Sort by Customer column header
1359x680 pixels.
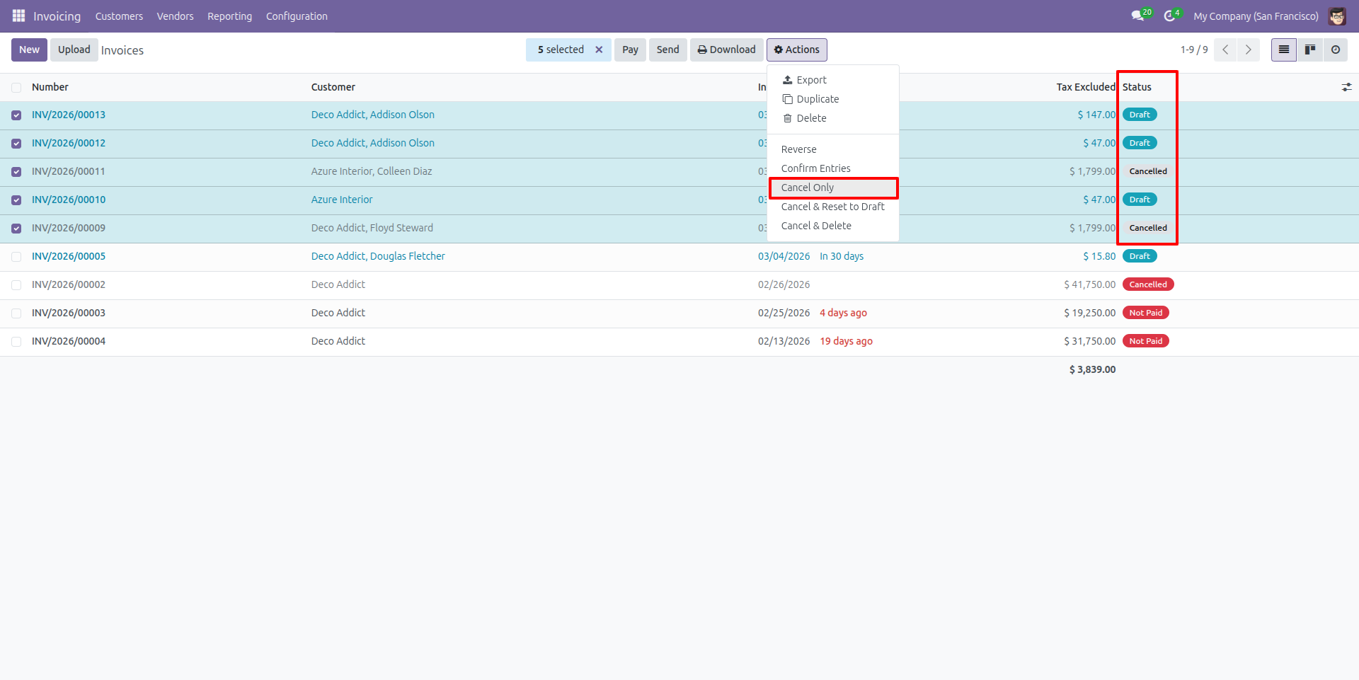coord(333,87)
